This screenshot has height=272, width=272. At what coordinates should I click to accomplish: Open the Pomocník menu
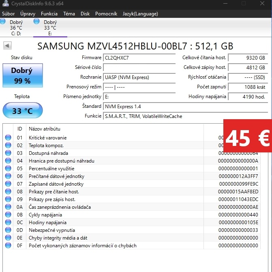(106, 14)
